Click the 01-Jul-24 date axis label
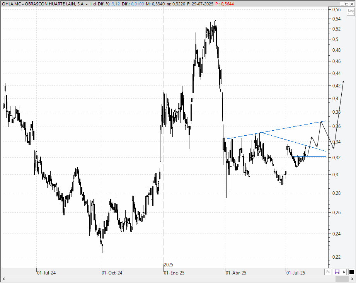 [46, 273]
